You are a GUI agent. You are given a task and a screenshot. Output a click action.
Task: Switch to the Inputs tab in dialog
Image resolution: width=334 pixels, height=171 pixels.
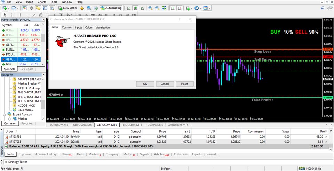pos(79,28)
